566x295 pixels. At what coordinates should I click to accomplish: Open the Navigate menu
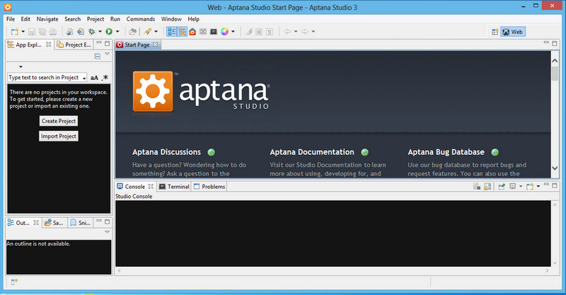point(47,19)
